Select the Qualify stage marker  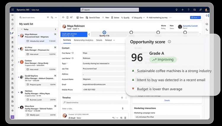(x=104, y=32)
